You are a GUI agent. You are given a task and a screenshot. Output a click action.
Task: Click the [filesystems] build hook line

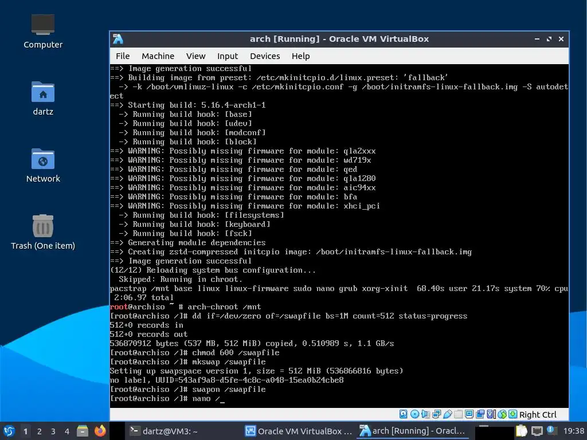201,215
